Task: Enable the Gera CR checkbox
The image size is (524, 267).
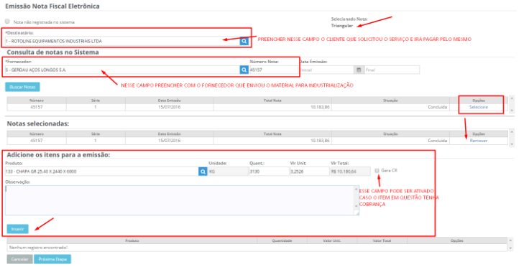Action: coord(377,171)
